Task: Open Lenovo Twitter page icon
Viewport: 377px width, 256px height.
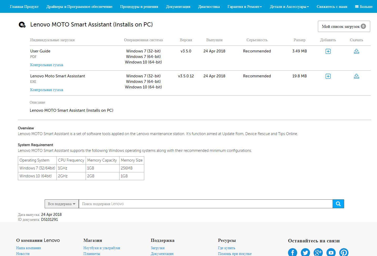Action: [305, 252]
